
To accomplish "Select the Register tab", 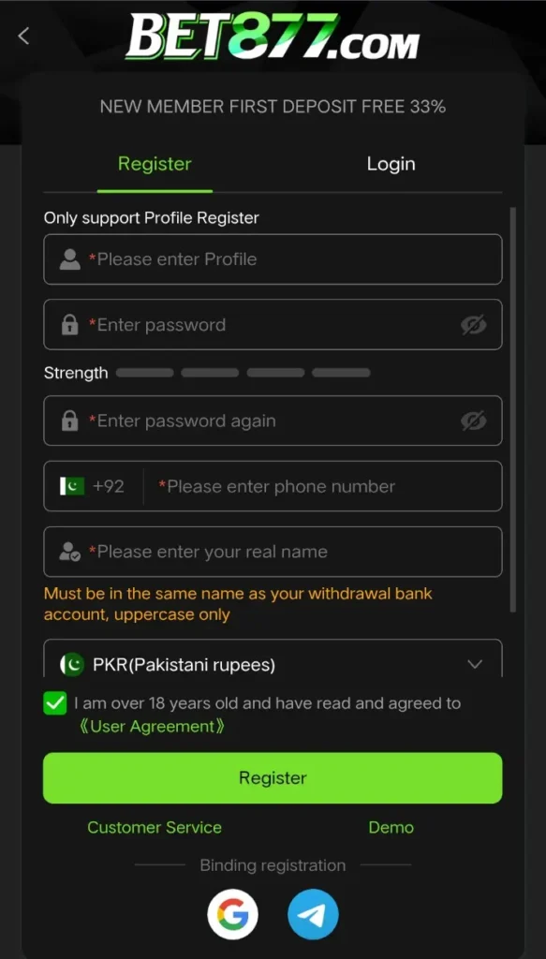I will [x=155, y=164].
